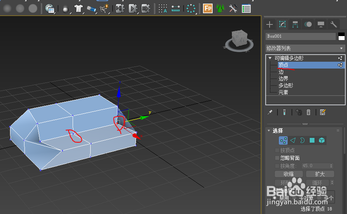Click the ruler spacing tool icon
Image resolution: width=347 pixels, height=214 pixels.
pyautogui.click(x=176, y=9)
